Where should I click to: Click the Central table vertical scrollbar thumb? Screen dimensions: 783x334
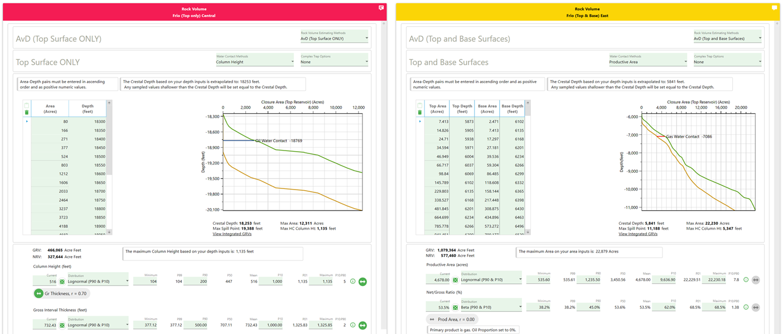(x=109, y=141)
